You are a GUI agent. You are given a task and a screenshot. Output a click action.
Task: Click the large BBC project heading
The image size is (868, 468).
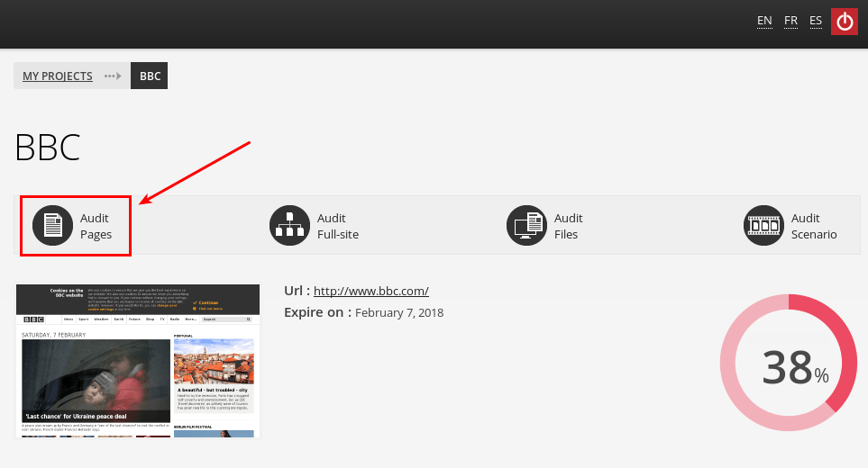point(49,148)
